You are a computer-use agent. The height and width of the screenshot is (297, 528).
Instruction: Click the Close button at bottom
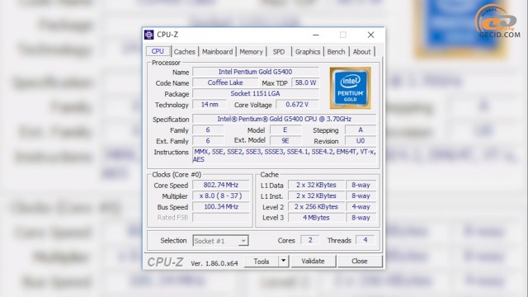pyautogui.click(x=360, y=261)
